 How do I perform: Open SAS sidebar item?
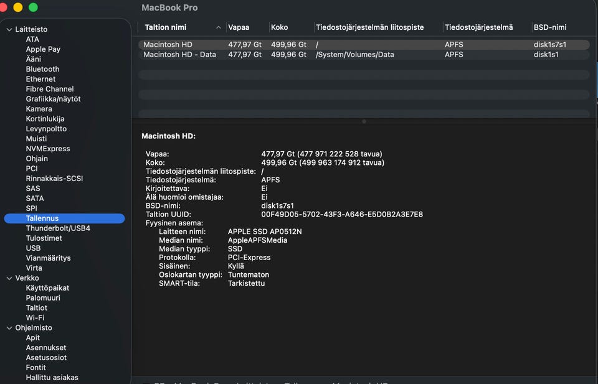[33, 188]
